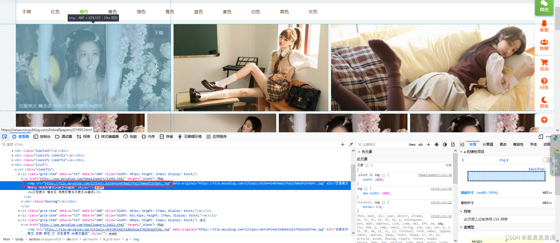Collapse the a 的弹性项目 section
Image resolution: width=560 pixels, height=243 pixels.
point(461,152)
